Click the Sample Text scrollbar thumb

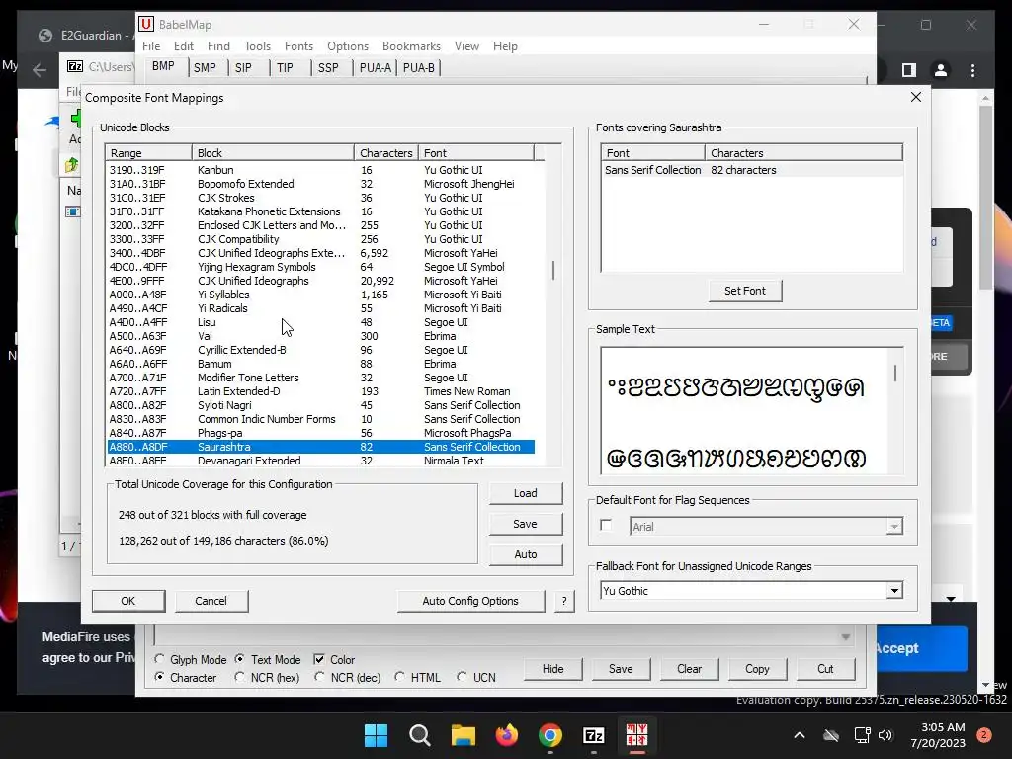pyautogui.click(x=895, y=373)
